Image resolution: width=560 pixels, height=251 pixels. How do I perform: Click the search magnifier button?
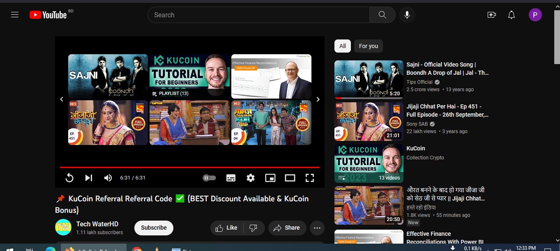tap(382, 15)
